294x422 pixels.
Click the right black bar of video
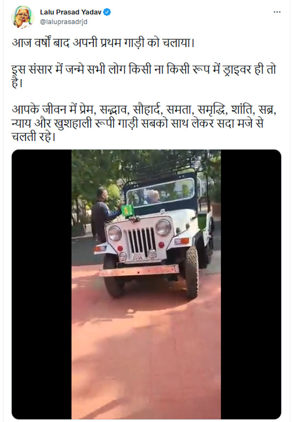(x=251, y=284)
